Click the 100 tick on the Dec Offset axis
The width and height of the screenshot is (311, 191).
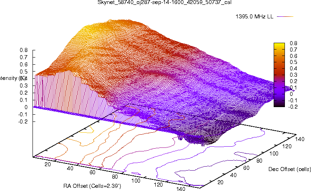274,153
